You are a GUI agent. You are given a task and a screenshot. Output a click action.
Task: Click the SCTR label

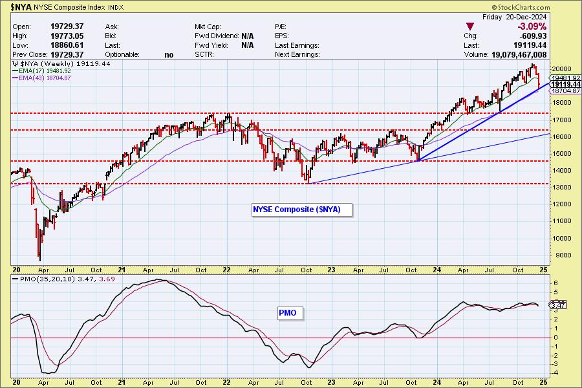tap(204, 54)
